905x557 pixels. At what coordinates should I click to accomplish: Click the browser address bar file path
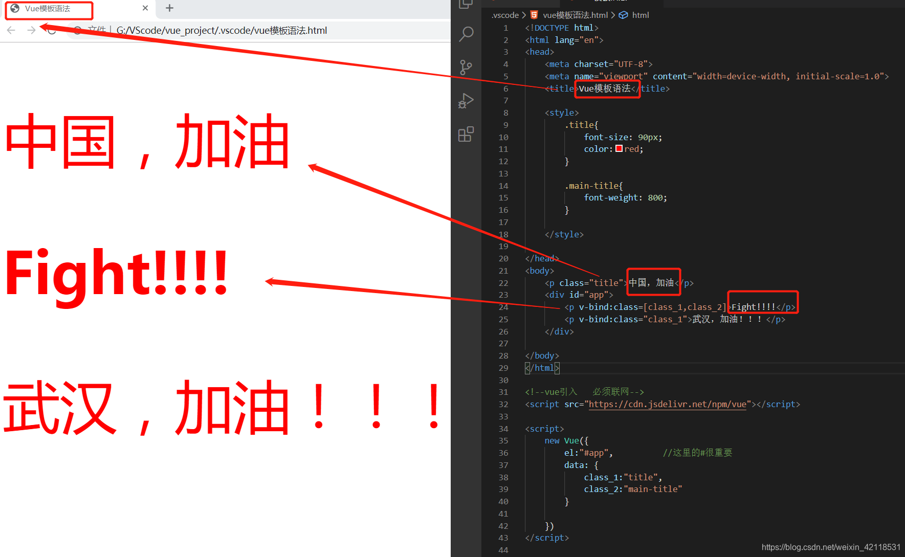click(x=222, y=31)
